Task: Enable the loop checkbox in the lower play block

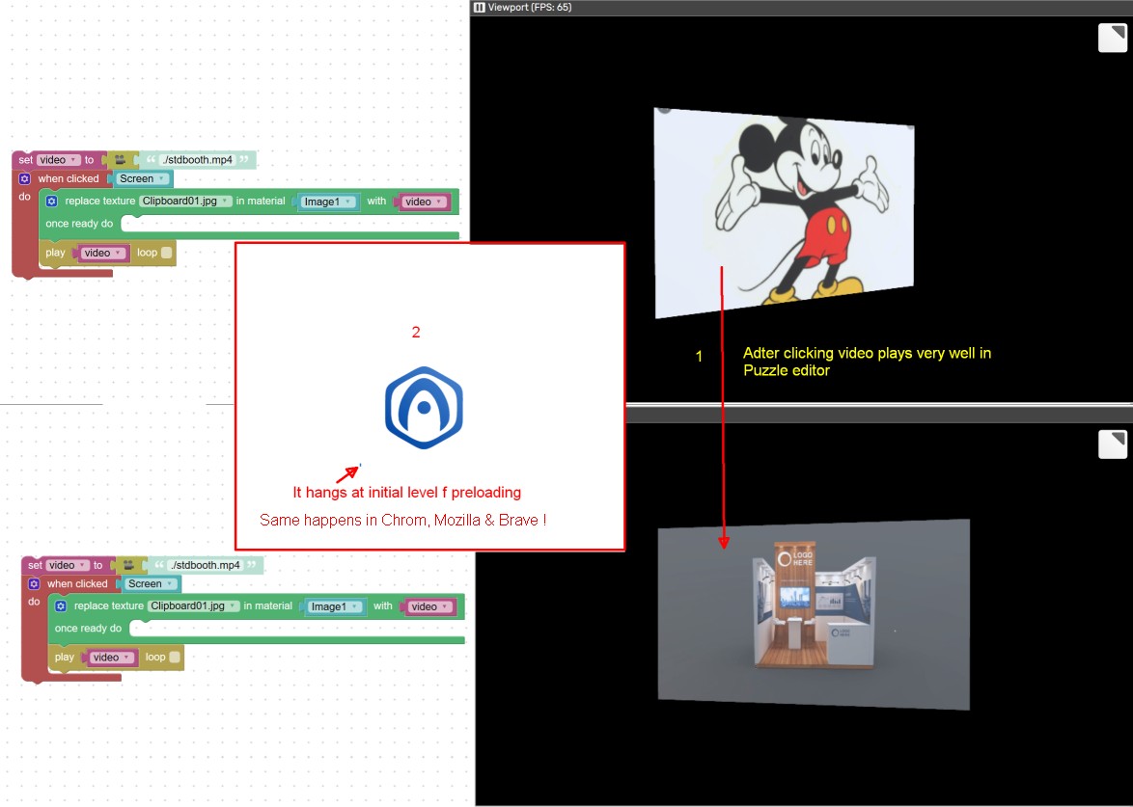Action: tap(175, 658)
